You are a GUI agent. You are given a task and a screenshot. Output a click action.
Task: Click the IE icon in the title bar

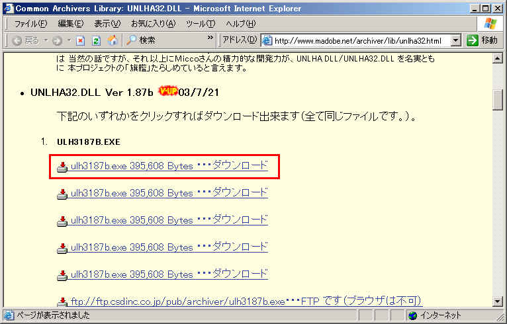click(8, 8)
